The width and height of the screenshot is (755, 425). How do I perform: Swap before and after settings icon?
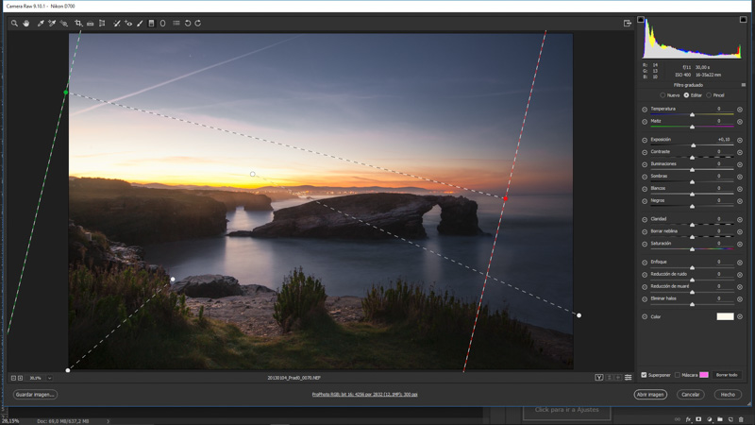click(x=610, y=378)
